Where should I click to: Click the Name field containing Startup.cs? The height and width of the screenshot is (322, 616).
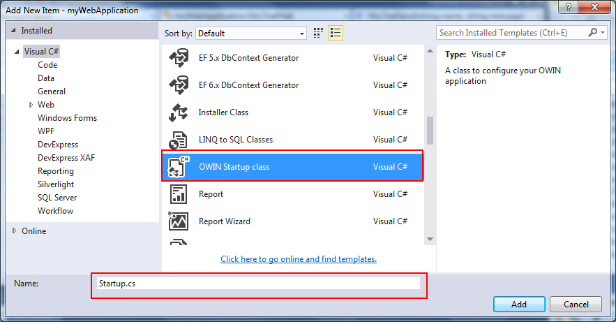point(259,284)
